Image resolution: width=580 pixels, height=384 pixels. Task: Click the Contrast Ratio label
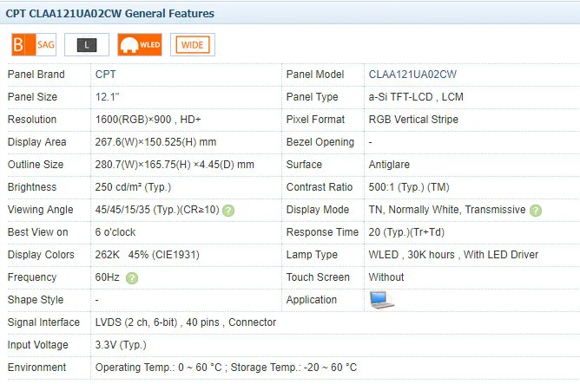click(x=320, y=187)
